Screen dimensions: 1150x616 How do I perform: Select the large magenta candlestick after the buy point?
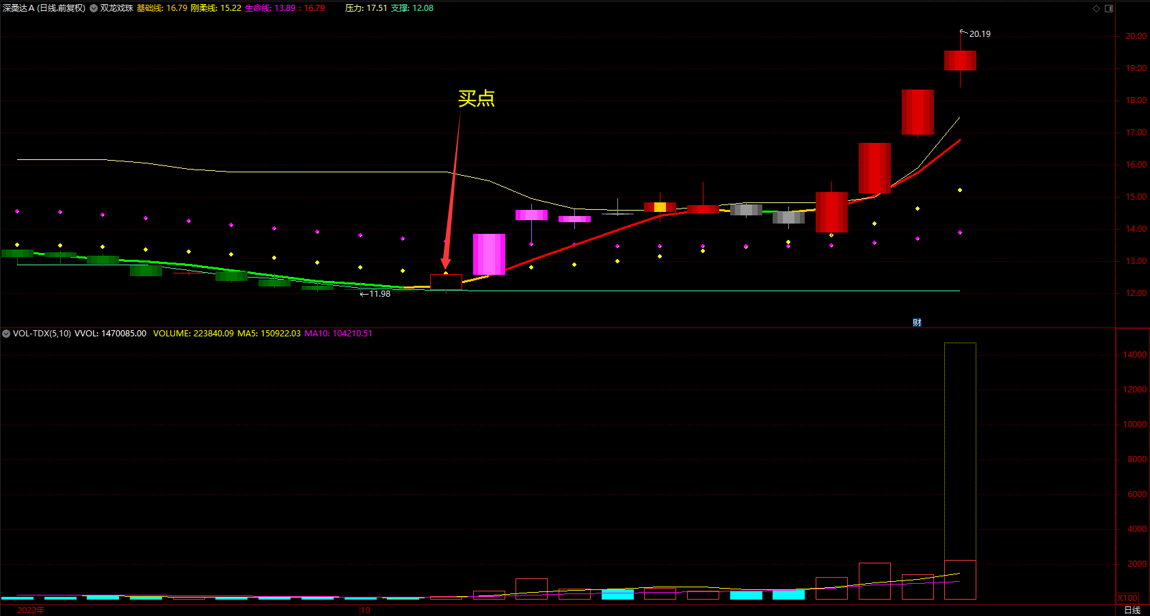pos(489,254)
